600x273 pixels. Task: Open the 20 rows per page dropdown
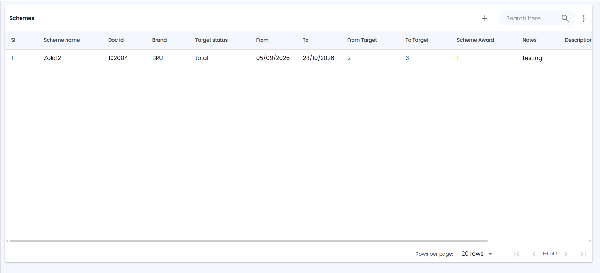point(477,254)
